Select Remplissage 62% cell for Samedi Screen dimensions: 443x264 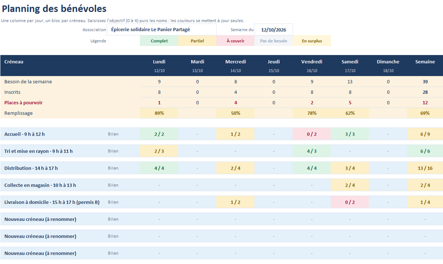click(350, 113)
